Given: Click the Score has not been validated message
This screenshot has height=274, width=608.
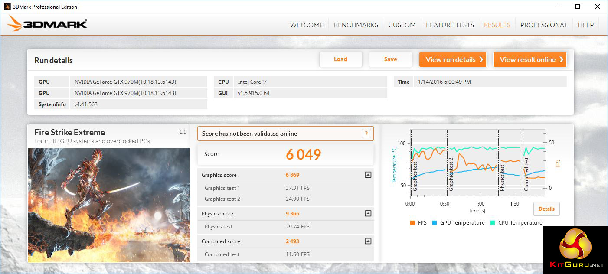Looking at the screenshot, I should coord(249,134).
